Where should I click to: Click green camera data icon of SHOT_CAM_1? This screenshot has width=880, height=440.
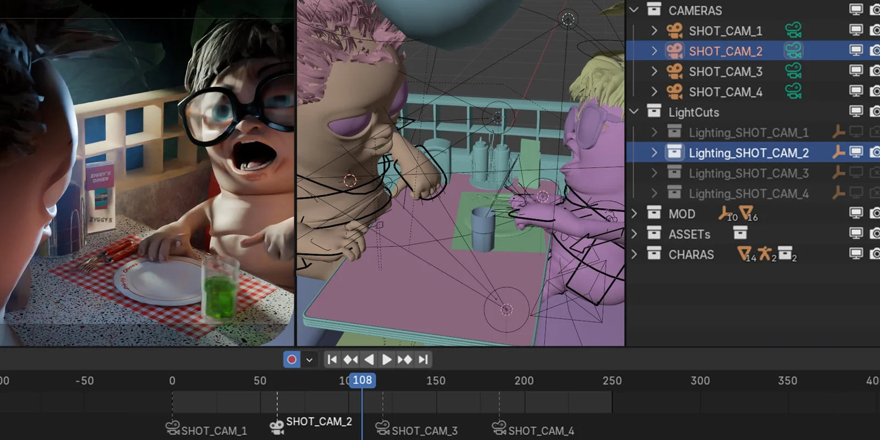(x=793, y=30)
